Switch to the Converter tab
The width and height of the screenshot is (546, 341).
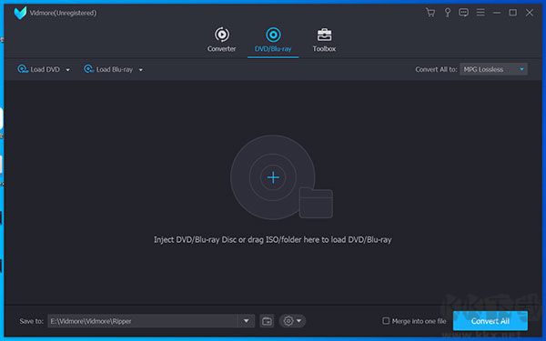222,40
